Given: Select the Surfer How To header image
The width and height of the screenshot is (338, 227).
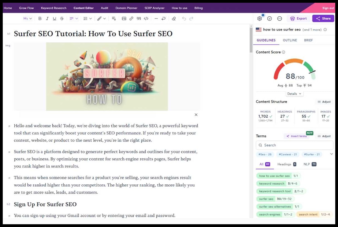Looking at the screenshot, I should pos(107,76).
